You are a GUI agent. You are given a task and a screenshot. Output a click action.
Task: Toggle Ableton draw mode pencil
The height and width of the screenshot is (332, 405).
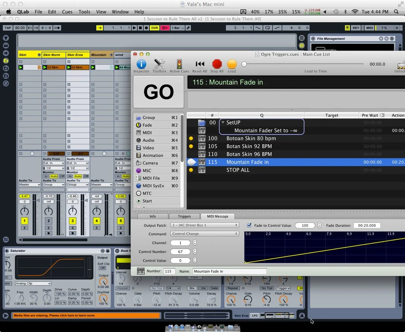tap(188, 28)
